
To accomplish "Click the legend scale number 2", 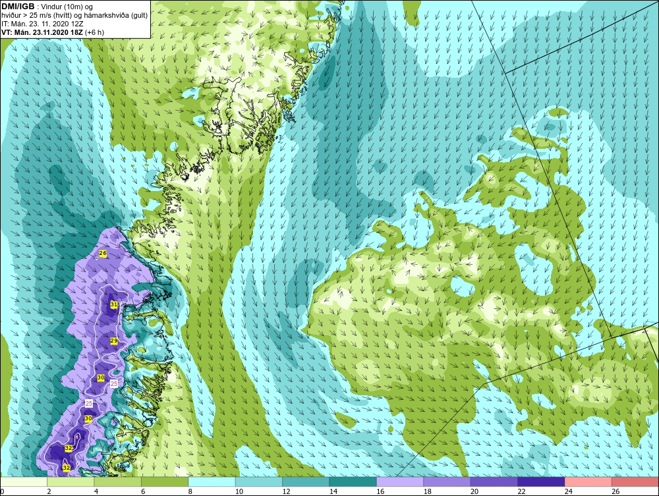I will (49, 491).
